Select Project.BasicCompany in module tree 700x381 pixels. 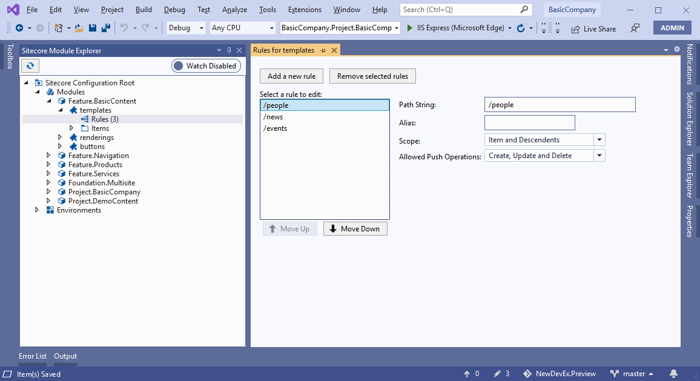pyautogui.click(x=105, y=191)
